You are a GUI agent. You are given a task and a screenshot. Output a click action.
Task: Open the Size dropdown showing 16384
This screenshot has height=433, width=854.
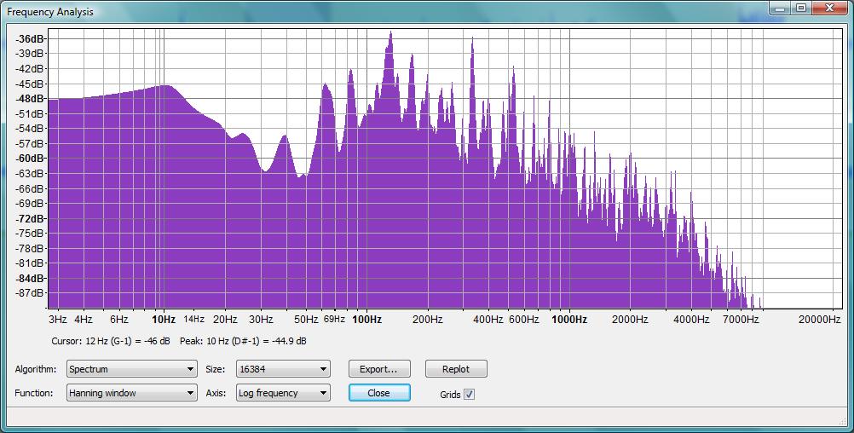pos(283,369)
